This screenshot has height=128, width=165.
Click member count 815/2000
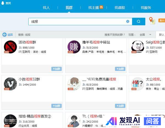click(x=92, y=85)
